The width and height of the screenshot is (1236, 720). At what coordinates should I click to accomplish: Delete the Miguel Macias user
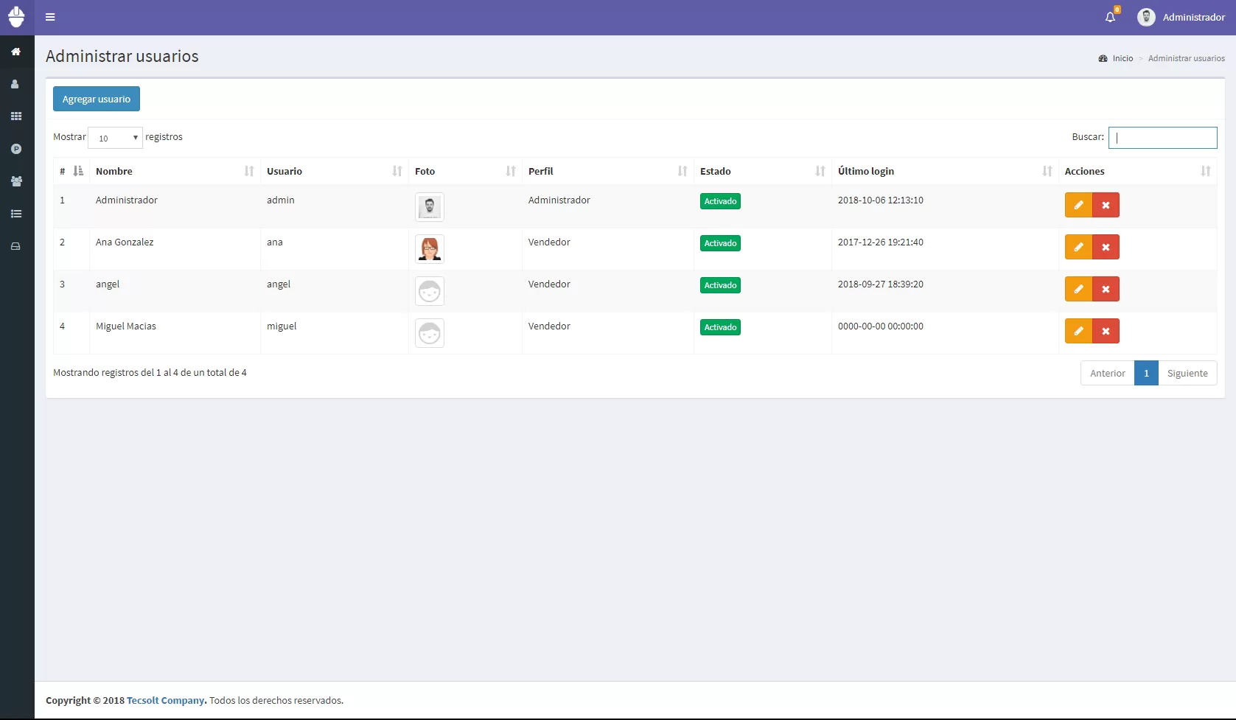(x=1106, y=331)
